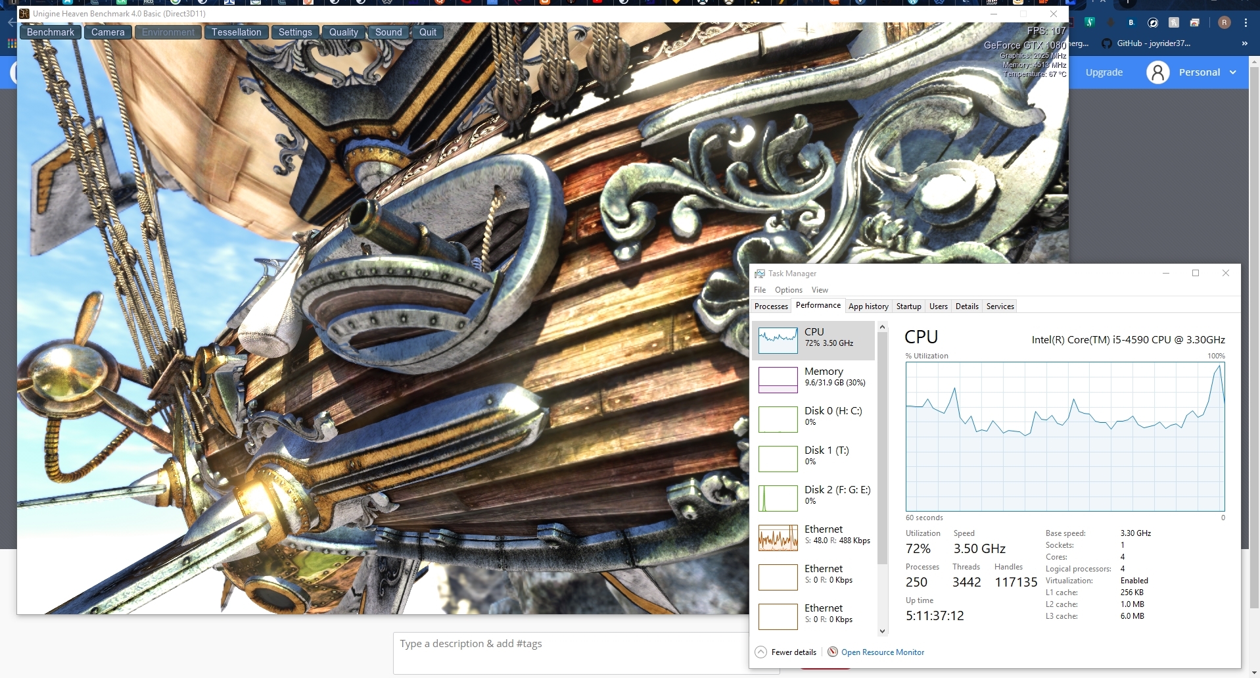Switch to the Processes tab
This screenshot has height=678, width=1260.
(x=771, y=306)
